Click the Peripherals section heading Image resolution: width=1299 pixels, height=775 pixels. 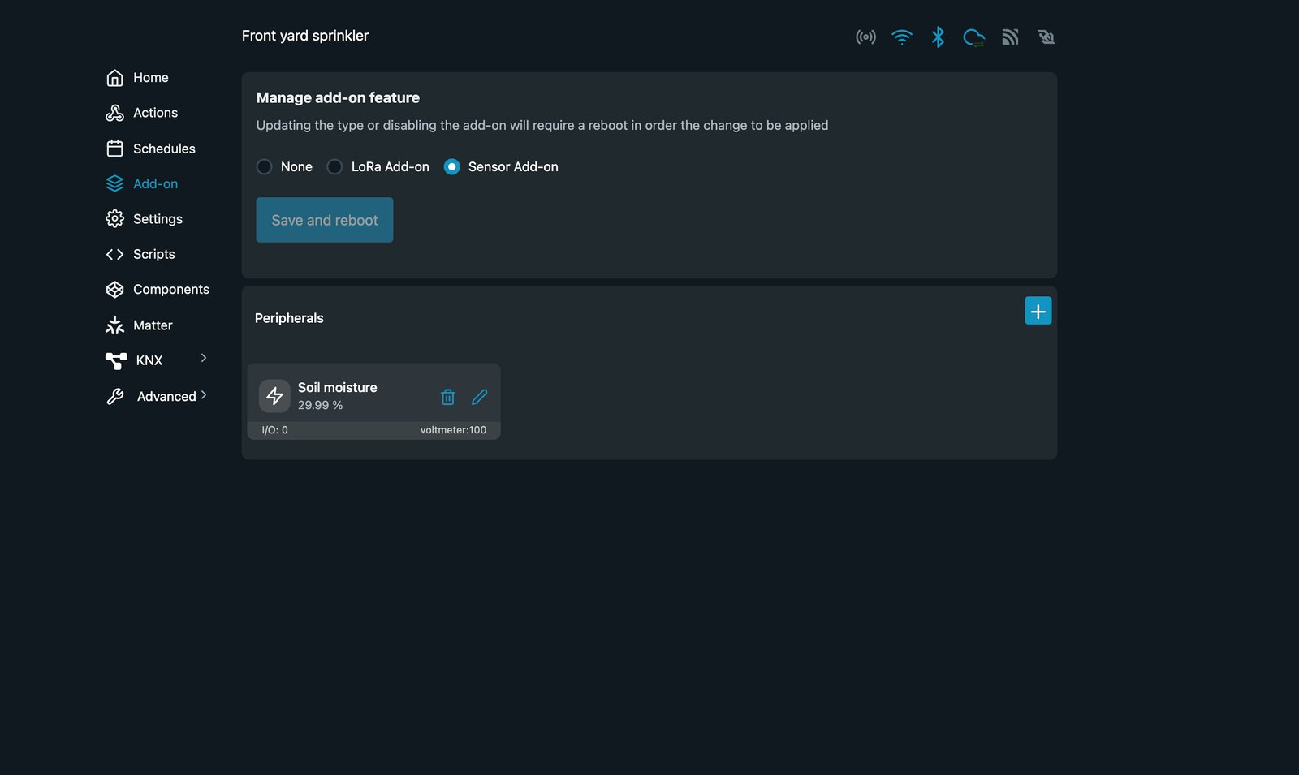(289, 318)
